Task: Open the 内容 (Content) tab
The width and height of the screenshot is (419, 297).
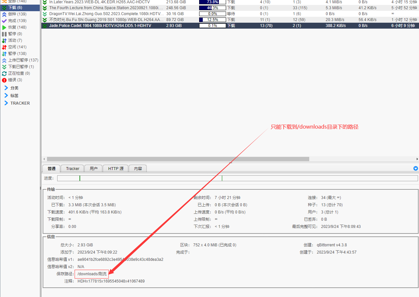Action: click(x=138, y=168)
